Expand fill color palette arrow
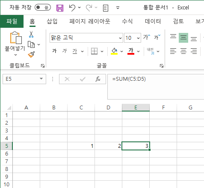This screenshot has width=204, height=188. click(x=121, y=51)
